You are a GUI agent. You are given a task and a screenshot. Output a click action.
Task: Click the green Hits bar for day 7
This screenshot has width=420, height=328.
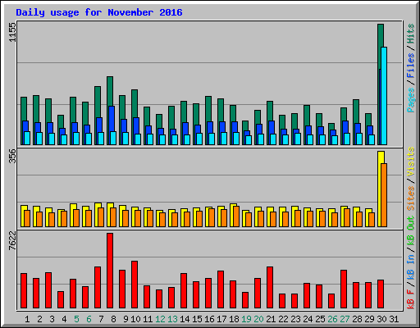coord(98,102)
